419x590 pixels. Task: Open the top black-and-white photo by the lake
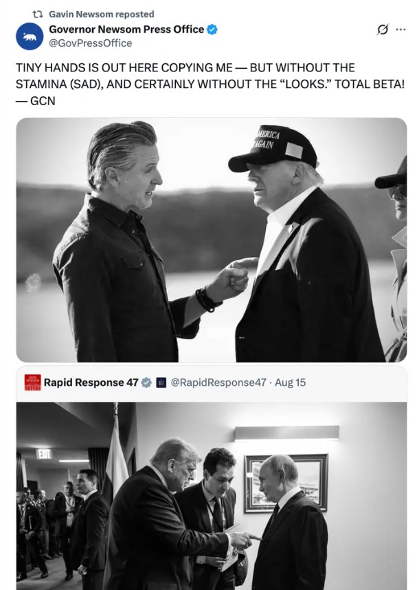tap(211, 240)
